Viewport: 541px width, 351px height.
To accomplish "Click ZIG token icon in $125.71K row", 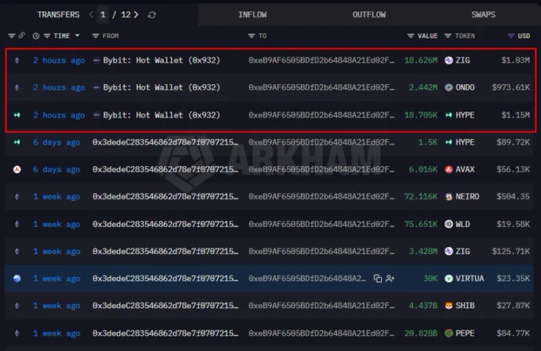I will 449,251.
